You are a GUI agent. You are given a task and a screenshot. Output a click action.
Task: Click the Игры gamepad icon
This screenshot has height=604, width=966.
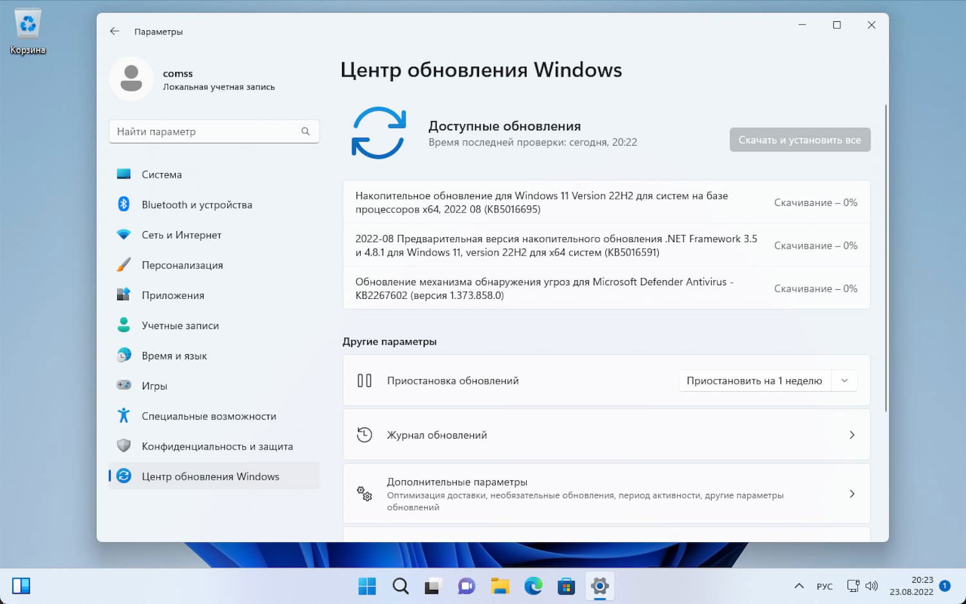[x=124, y=385]
